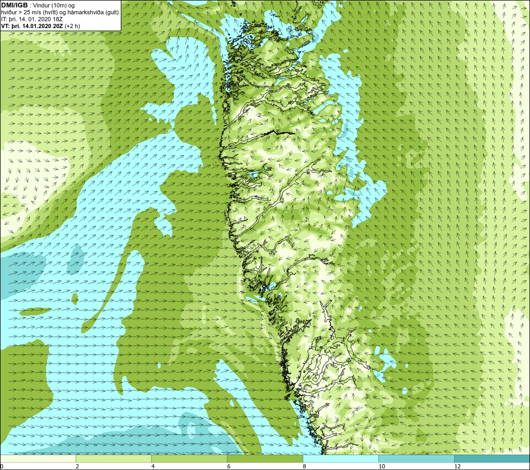530x470 pixels.
Task: Click the 10–12 m/s legend color swatch
Action: point(417,458)
